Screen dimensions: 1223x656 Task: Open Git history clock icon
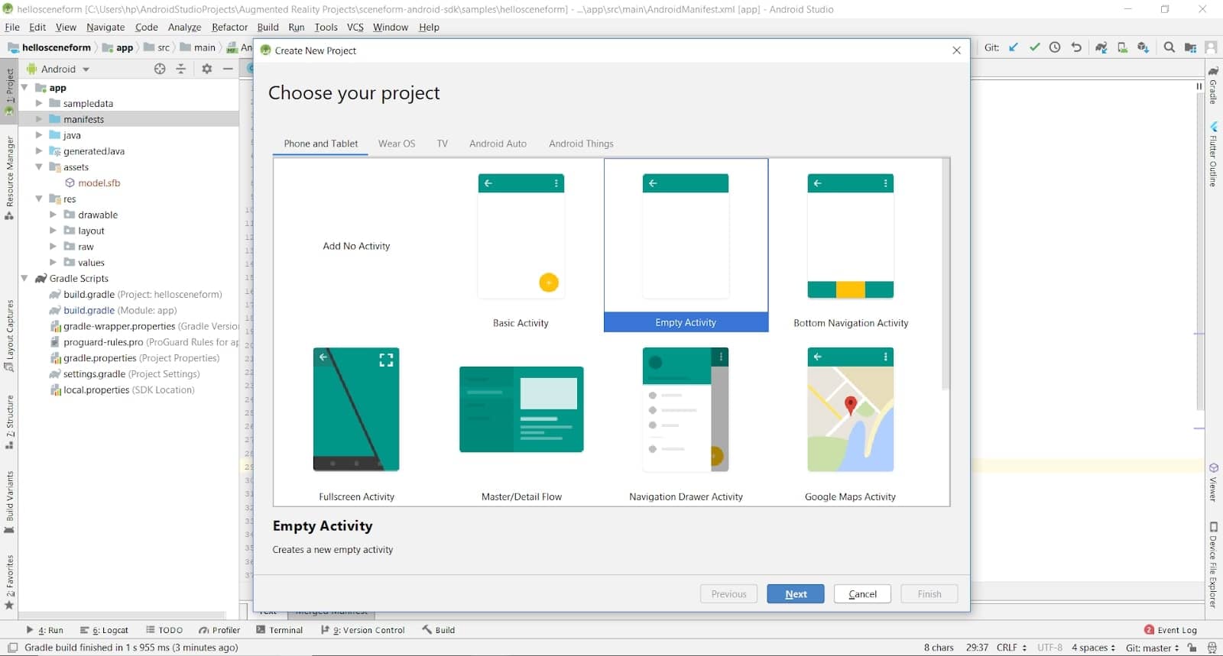point(1055,47)
